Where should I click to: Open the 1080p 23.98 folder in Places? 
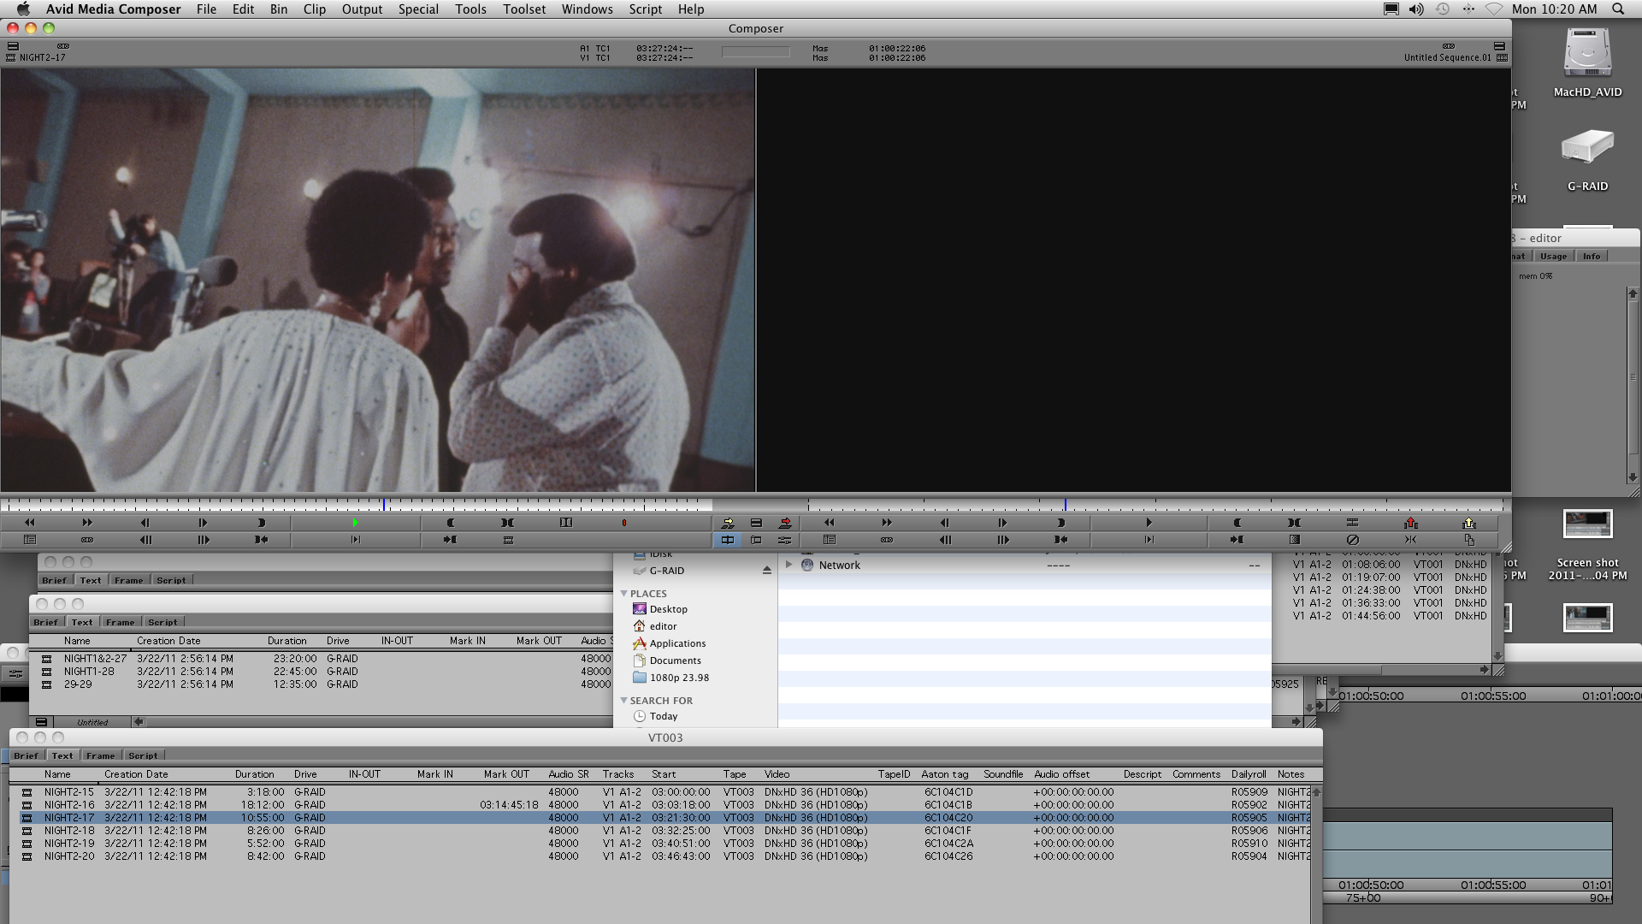[678, 678]
